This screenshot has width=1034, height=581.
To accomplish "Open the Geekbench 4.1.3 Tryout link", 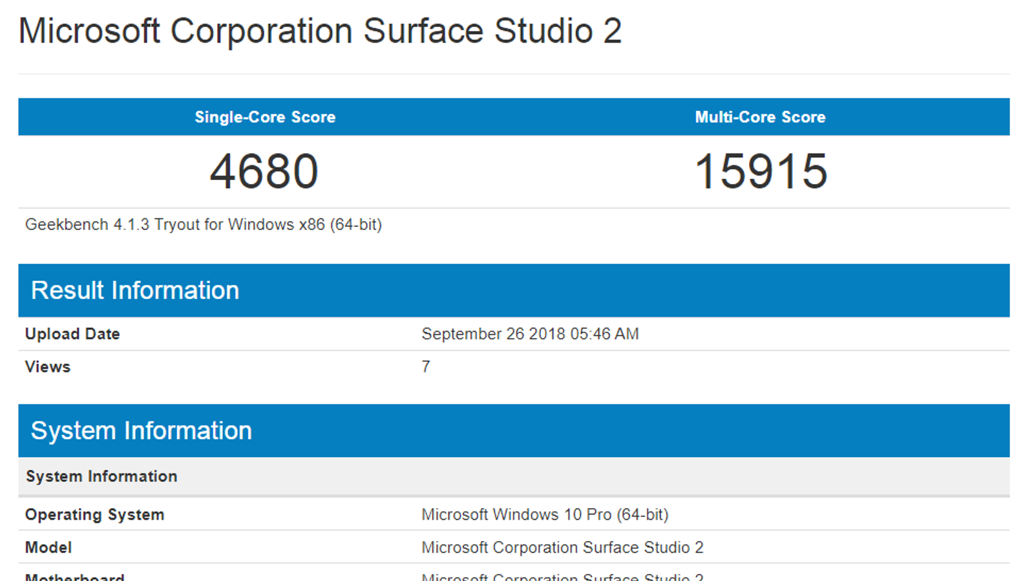I will 204,224.
